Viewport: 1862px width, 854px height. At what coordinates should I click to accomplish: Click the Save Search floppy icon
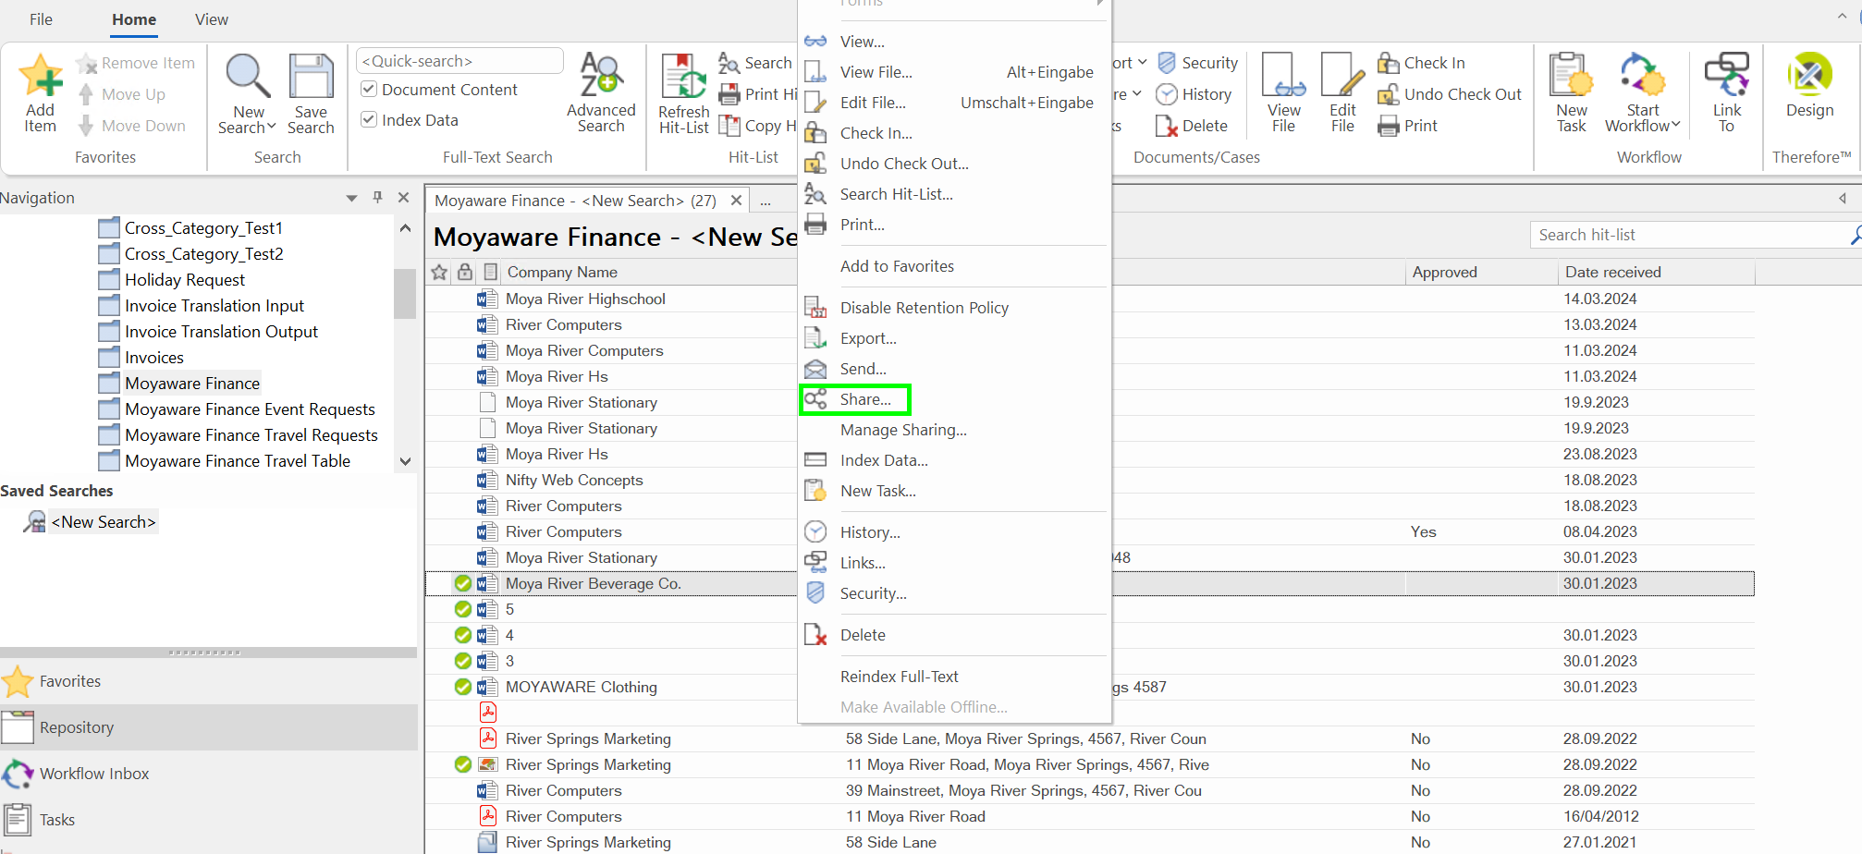311,76
